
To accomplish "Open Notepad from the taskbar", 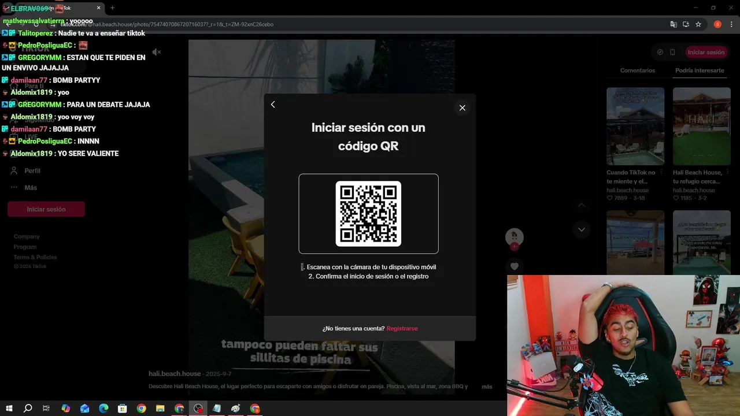I will pos(217,408).
